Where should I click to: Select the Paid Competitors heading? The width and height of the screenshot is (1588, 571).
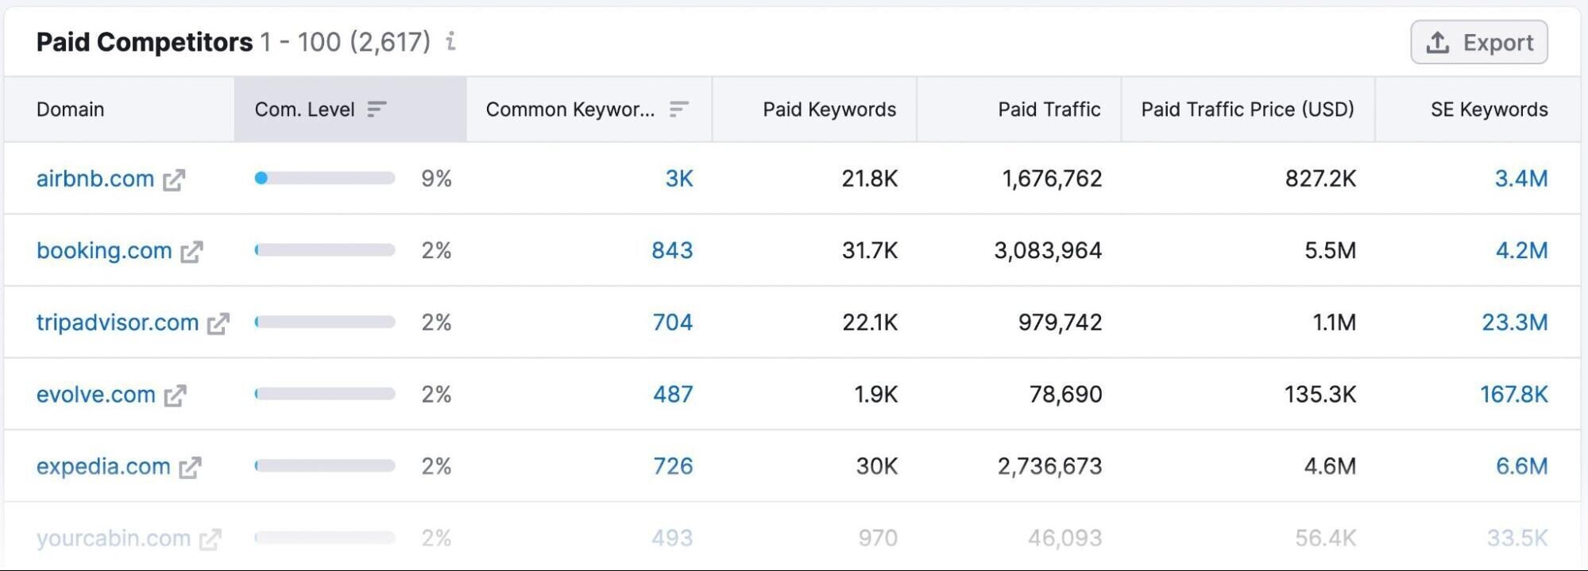pos(145,42)
